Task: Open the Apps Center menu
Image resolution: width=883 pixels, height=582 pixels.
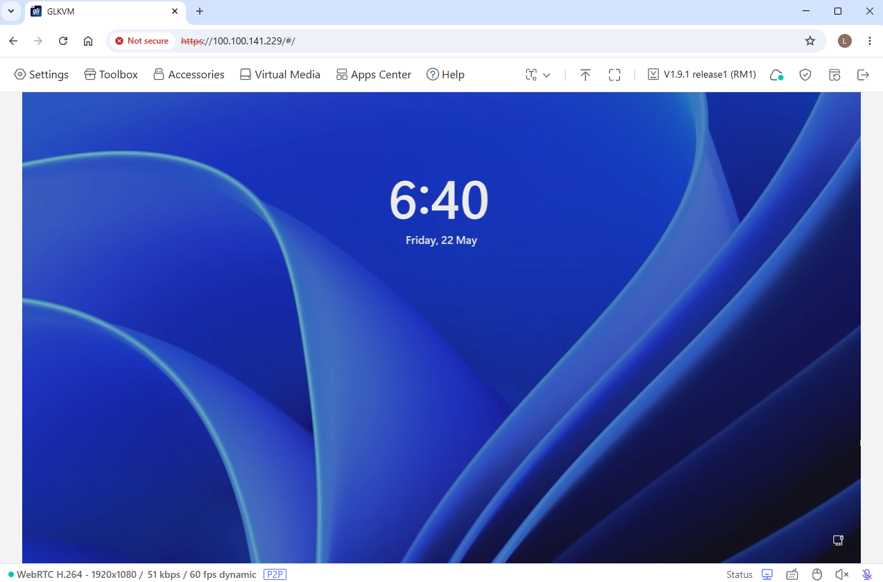Action: point(373,74)
